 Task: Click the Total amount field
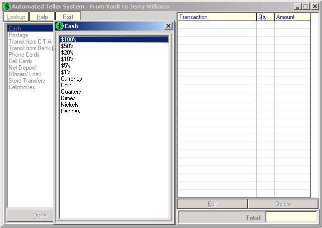coord(291,217)
